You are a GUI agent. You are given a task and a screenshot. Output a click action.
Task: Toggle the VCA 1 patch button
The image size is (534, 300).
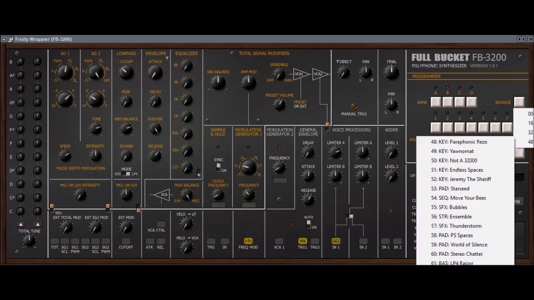279,241
